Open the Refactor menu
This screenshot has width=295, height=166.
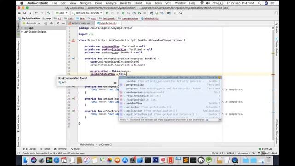point(126,3)
